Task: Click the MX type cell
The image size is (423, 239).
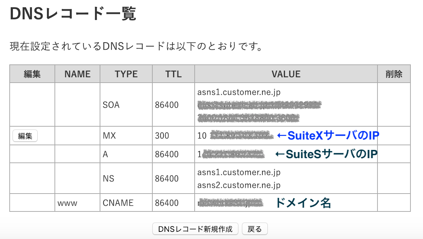Action: coord(126,136)
